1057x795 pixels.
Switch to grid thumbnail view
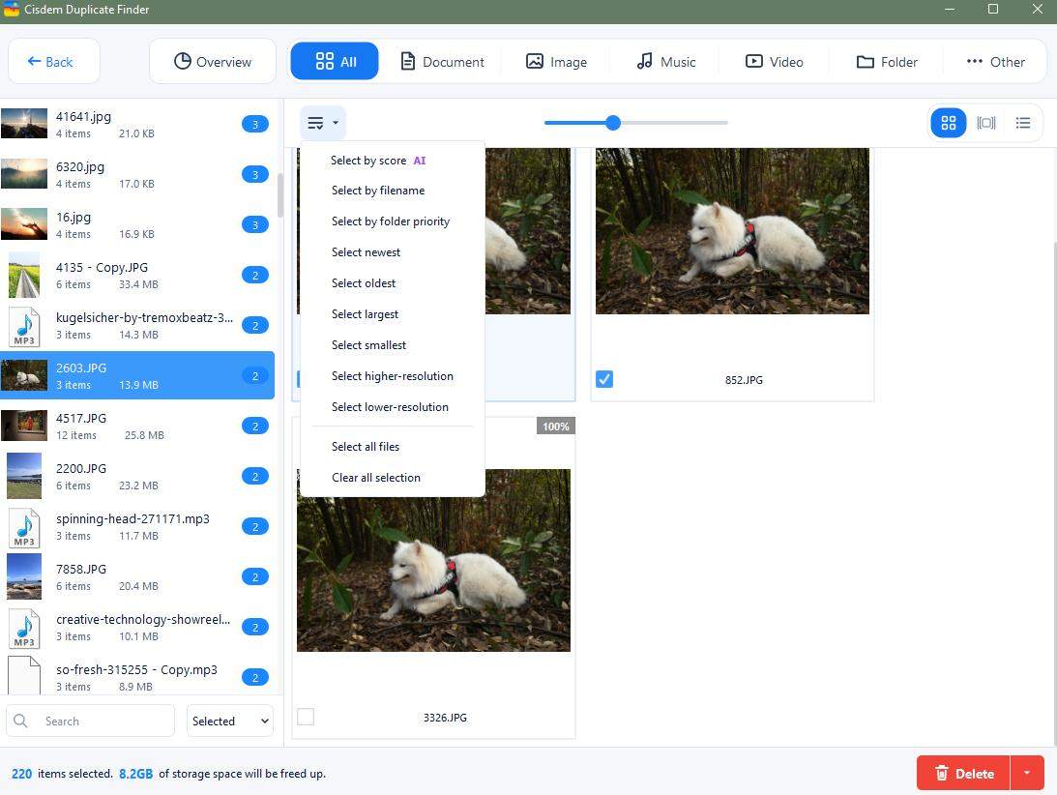tap(948, 123)
